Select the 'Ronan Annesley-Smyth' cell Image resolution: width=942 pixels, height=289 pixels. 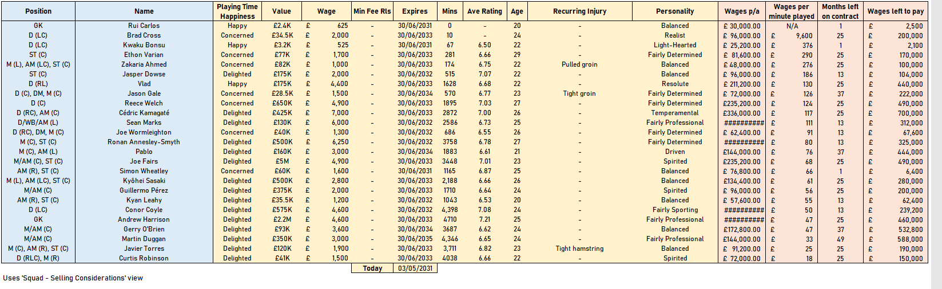[144, 142]
